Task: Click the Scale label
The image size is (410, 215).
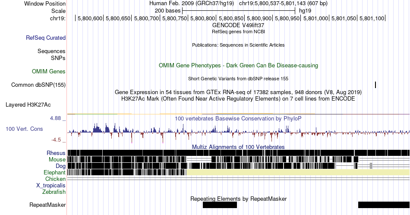Action: (58, 11)
